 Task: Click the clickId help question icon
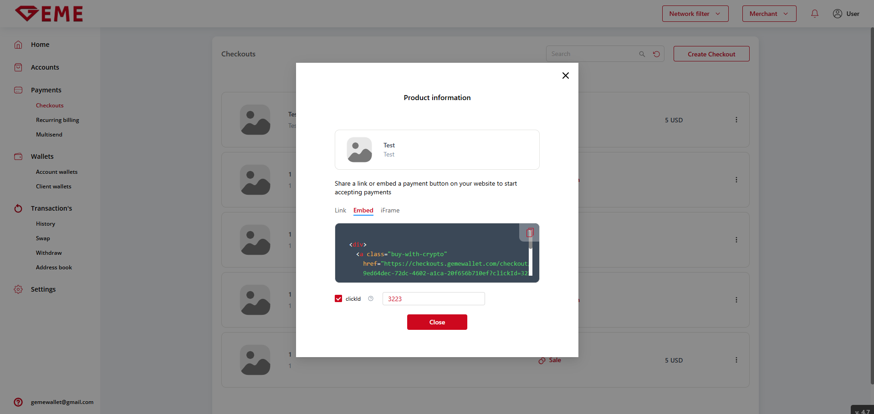[x=371, y=299]
